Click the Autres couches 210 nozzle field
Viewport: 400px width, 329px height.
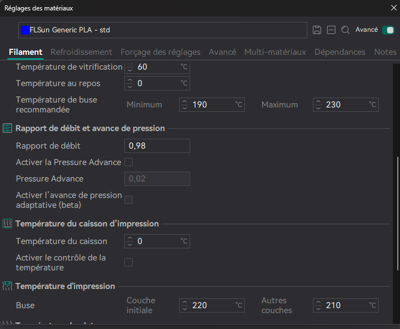tap(346, 305)
